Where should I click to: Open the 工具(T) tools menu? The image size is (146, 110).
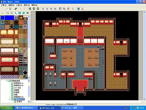coord(19,5)
